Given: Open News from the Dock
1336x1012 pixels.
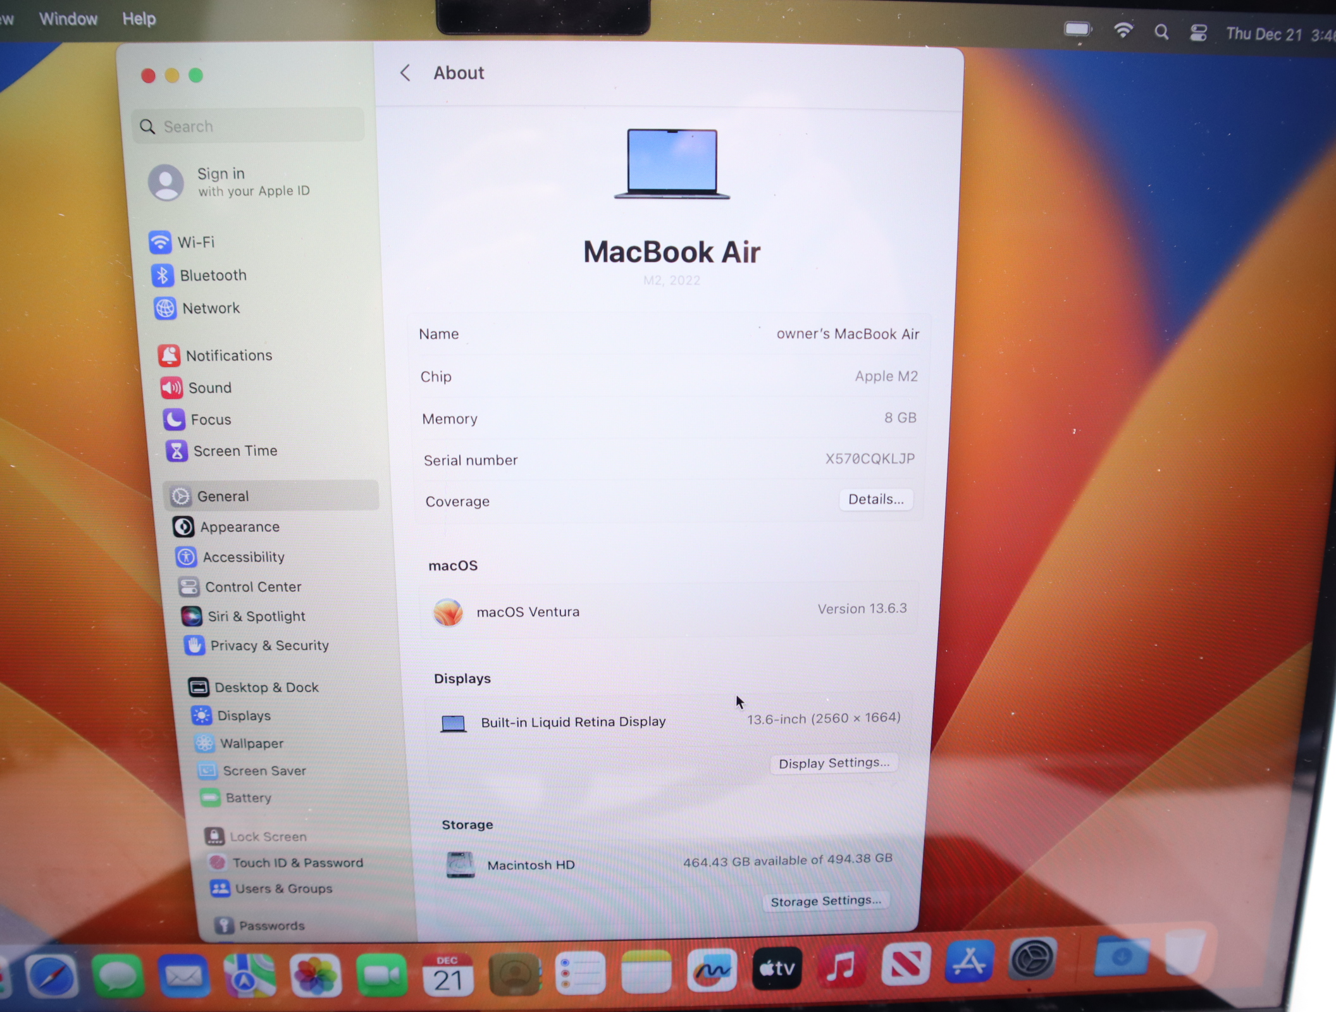Looking at the screenshot, I should pos(906,964).
